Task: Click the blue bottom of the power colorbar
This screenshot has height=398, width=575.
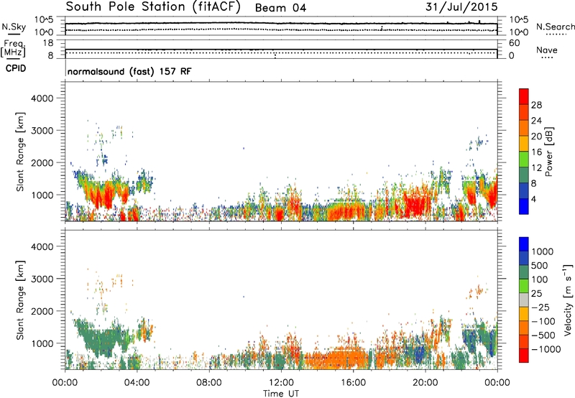Action: tap(524, 206)
